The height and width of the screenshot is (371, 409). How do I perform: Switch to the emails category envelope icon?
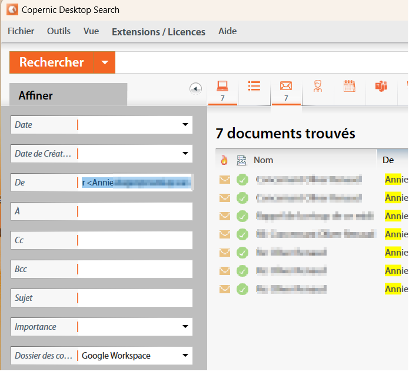point(286,87)
